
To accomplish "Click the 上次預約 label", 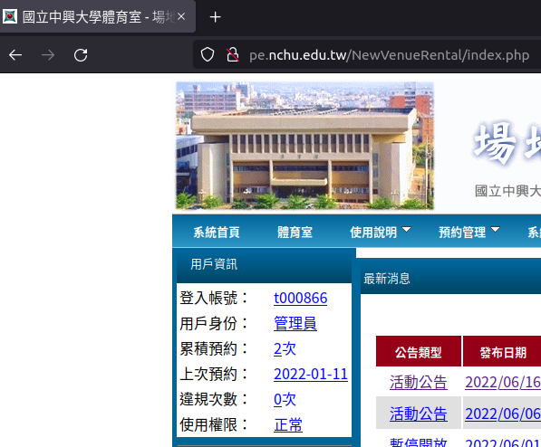I will coord(214,375).
